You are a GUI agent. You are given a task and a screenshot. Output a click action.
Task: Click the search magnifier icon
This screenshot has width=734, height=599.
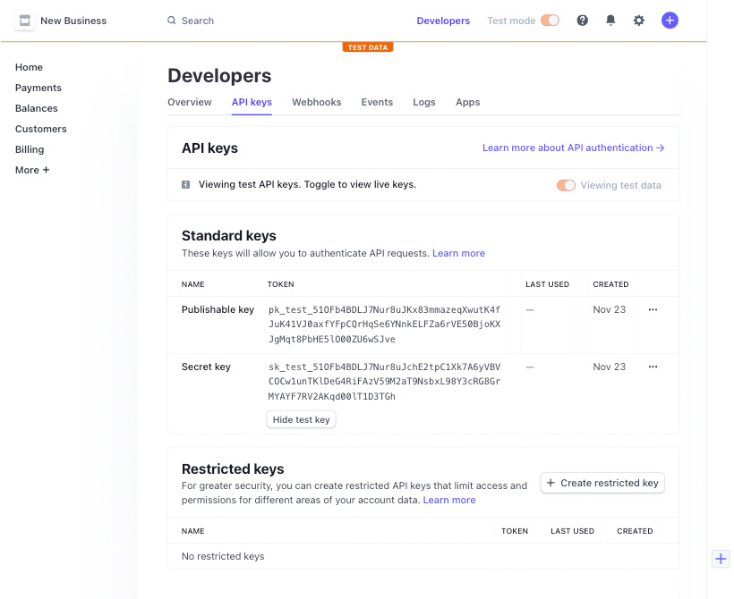coord(172,21)
